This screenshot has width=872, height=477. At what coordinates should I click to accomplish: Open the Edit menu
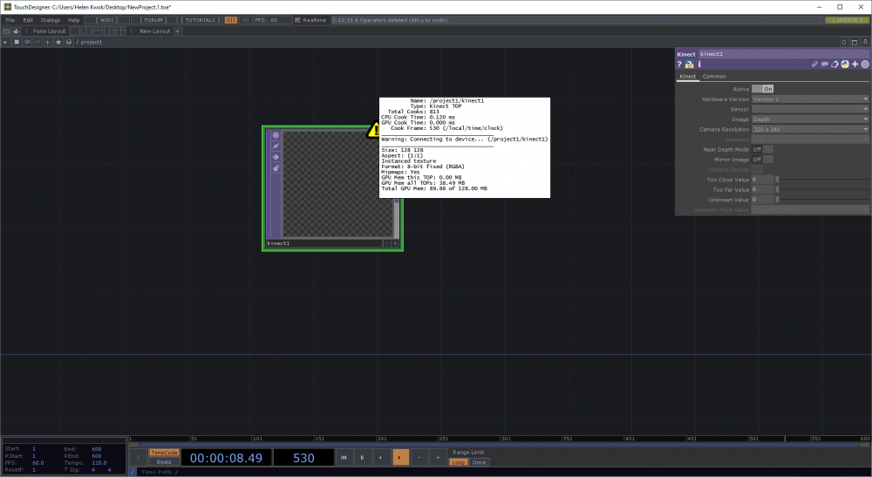tap(28, 20)
